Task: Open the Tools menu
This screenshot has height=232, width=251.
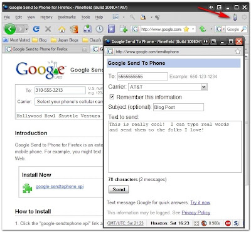Action: [x=85, y=17]
